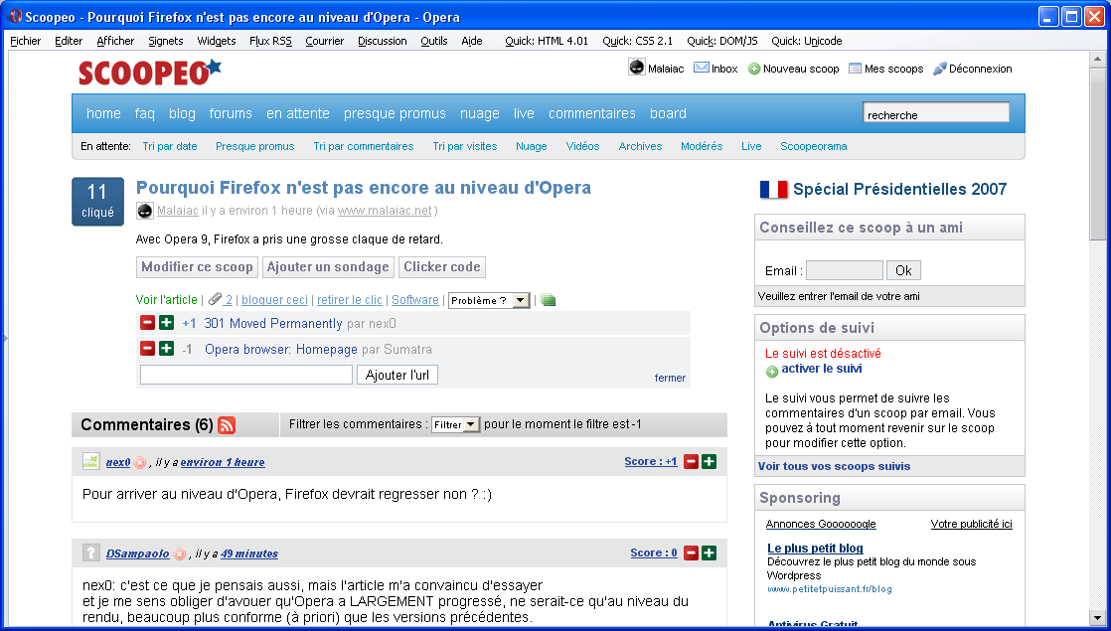Click the green Nouveau scoop plus icon
The width and height of the screenshot is (1111, 631).
[x=754, y=69]
